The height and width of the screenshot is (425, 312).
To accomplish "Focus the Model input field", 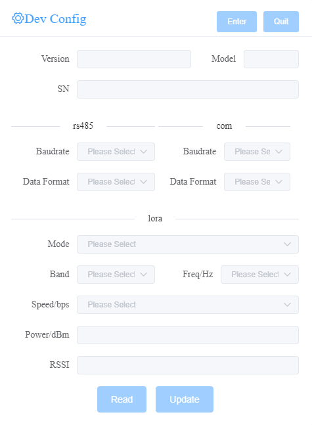I will click(x=271, y=59).
